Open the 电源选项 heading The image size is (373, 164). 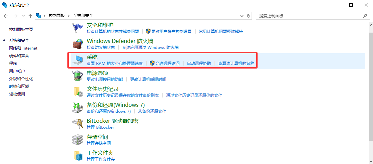click(97, 73)
